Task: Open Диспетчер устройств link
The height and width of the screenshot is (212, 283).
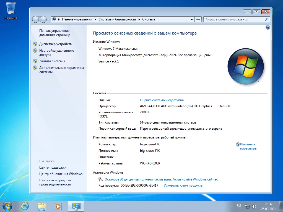Action: tap(55, 44)
